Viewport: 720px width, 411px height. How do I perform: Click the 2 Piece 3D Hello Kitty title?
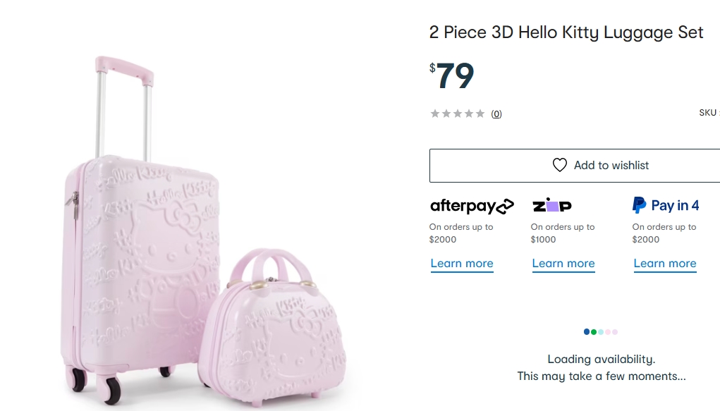566,32
